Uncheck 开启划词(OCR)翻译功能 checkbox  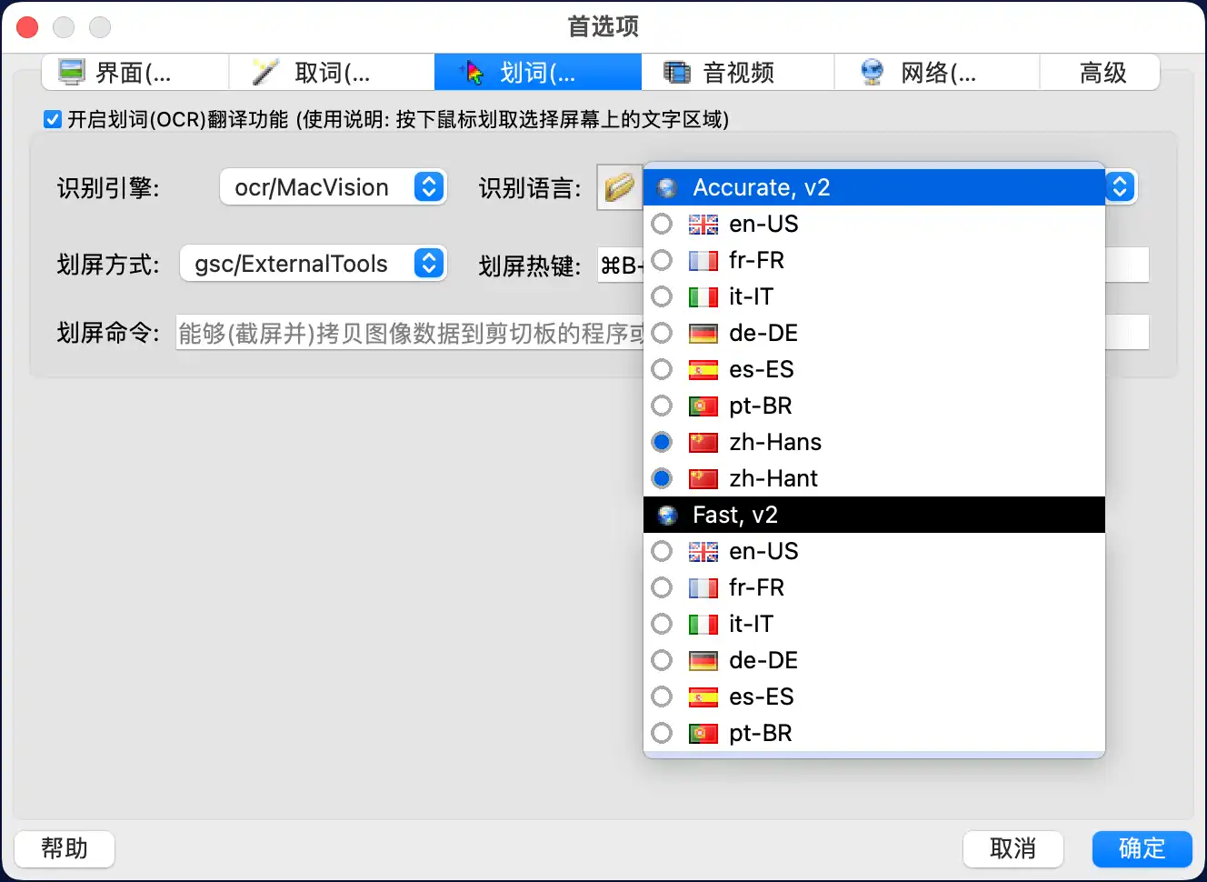coord(53,119)
